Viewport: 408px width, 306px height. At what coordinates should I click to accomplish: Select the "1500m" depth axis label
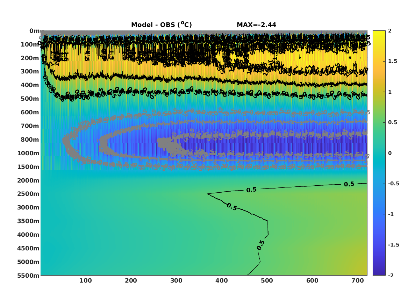[28, 167]
